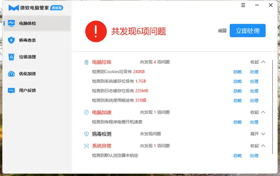Click the 系统异常 category heading
The image size is (280, 176).
click(101, 146)
